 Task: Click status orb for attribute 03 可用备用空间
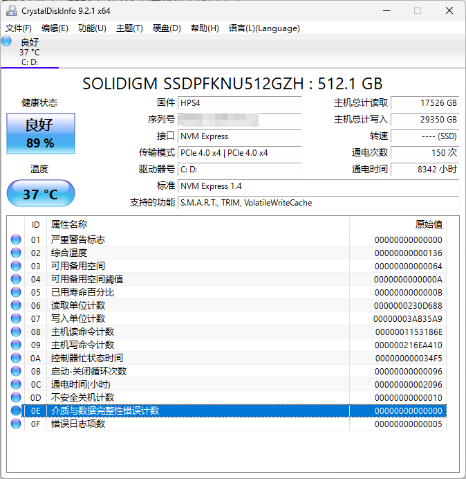(16, 266)
